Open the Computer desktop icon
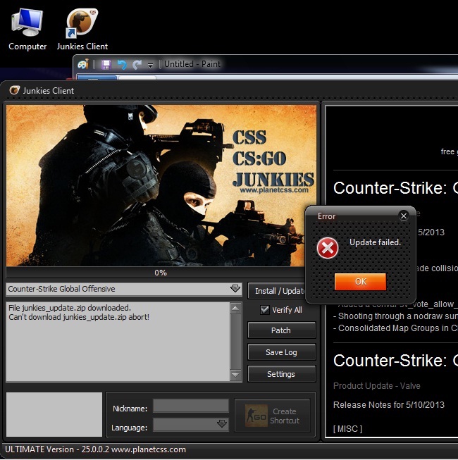This screenshot has width=458, height=460. pos(27,30)
